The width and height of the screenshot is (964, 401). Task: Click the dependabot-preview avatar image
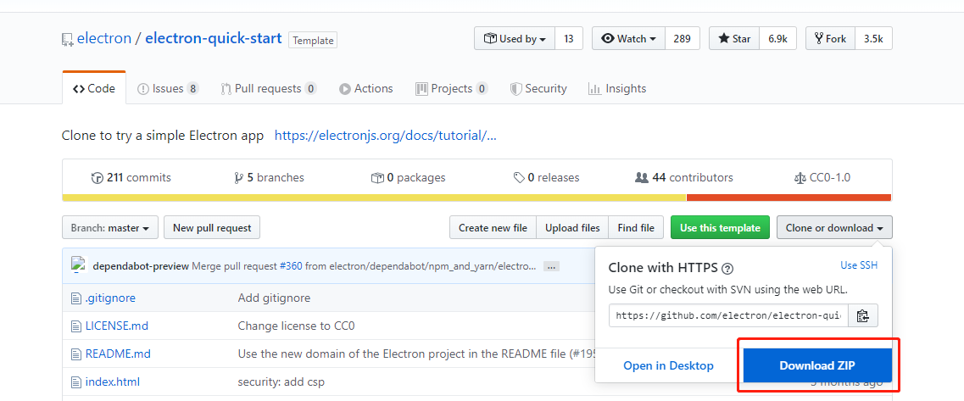click(x=79, y=265)
